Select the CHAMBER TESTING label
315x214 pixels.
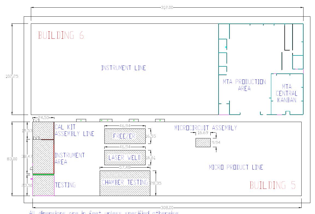125,182
